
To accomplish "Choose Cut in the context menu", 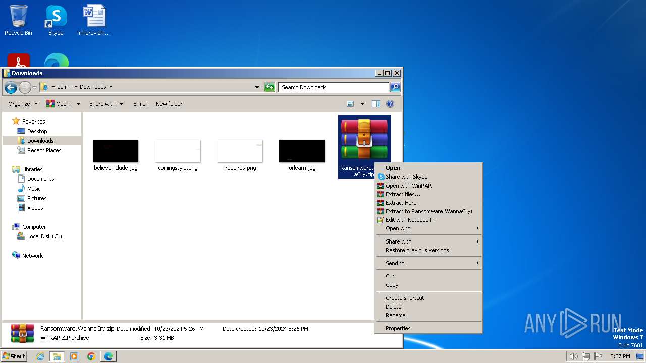I will (x=429, y=276).
